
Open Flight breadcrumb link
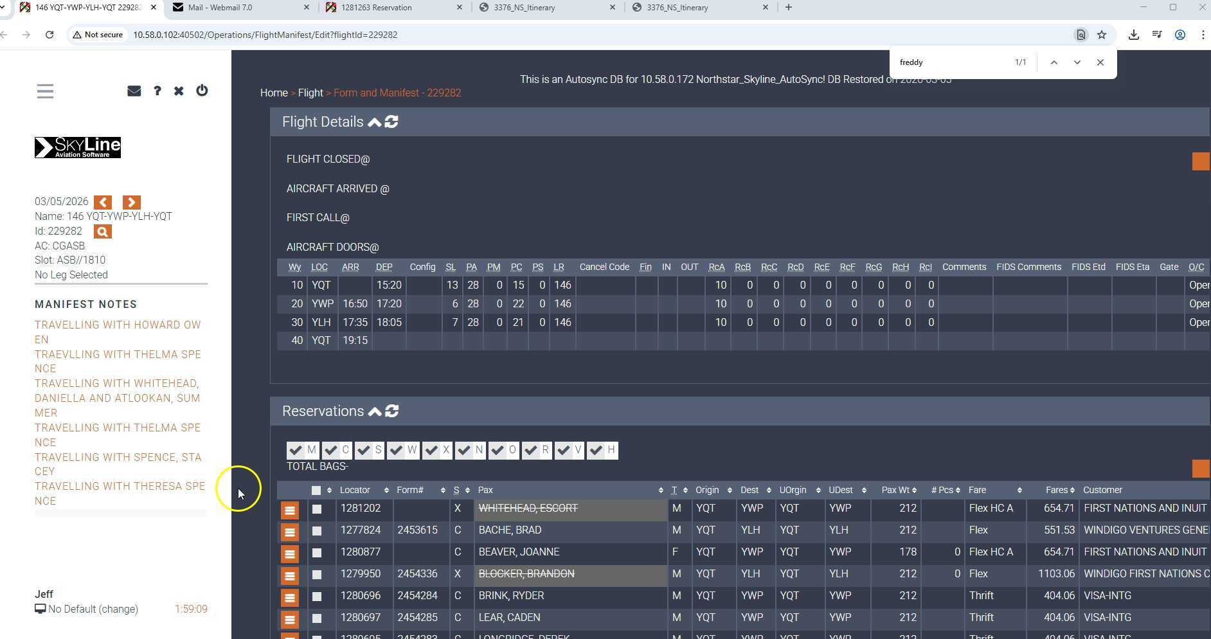point(310,93)
